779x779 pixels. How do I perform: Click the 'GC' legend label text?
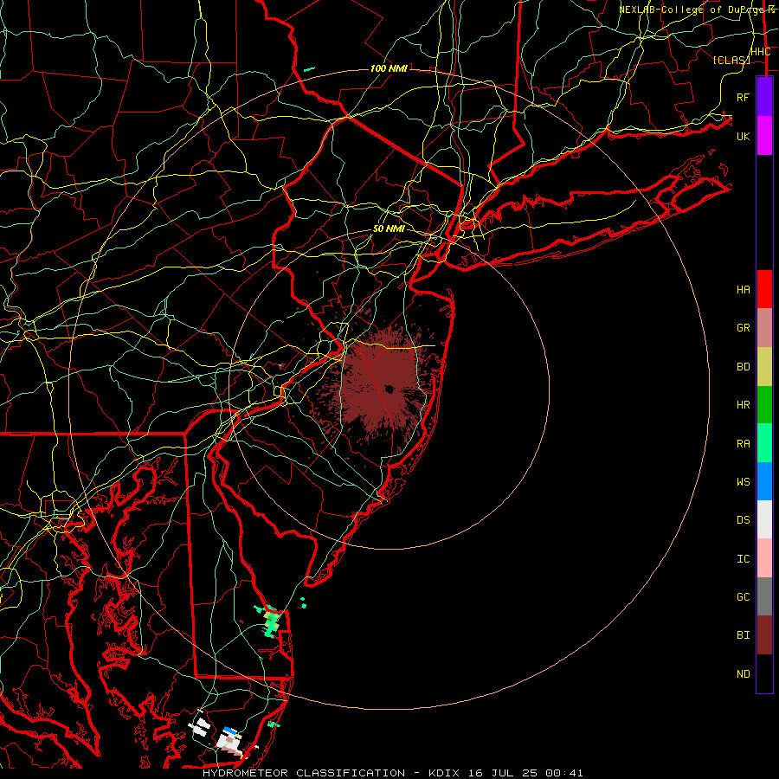click(x=744, y=597)
